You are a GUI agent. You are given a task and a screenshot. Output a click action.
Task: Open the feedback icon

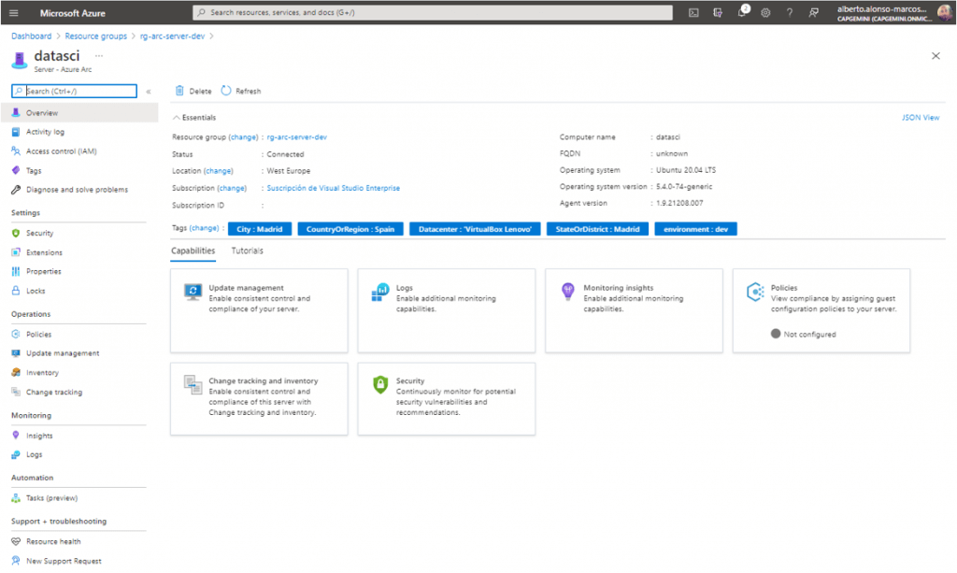point(814,13)
